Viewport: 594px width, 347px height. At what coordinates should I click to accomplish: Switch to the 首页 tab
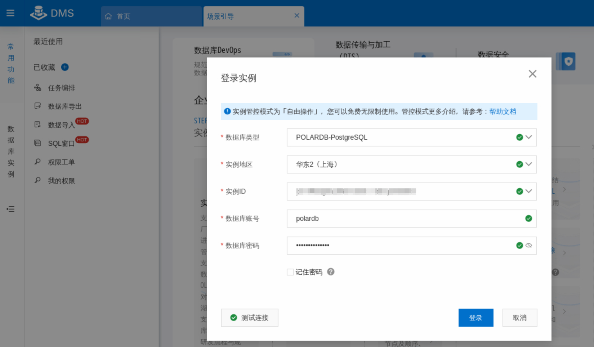pos(151,16)
